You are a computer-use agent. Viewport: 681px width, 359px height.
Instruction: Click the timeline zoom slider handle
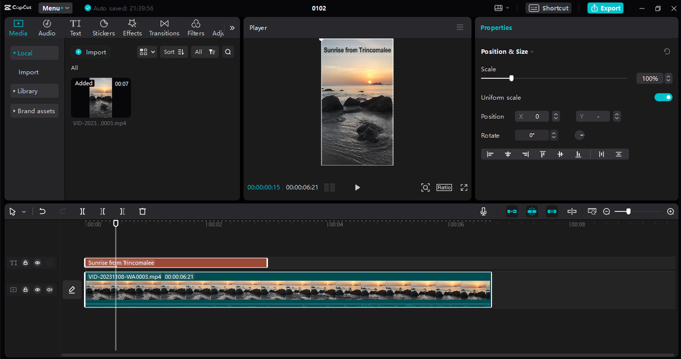[x=628, y=211]
